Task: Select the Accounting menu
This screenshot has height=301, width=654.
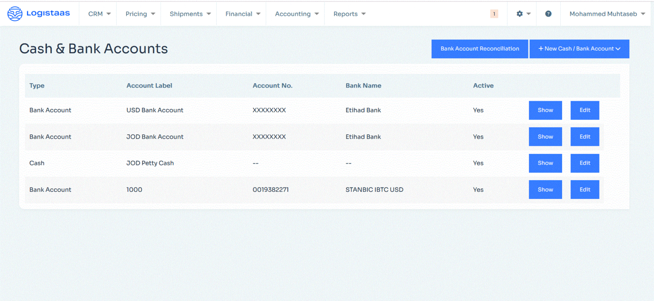Action: (297, 14)
